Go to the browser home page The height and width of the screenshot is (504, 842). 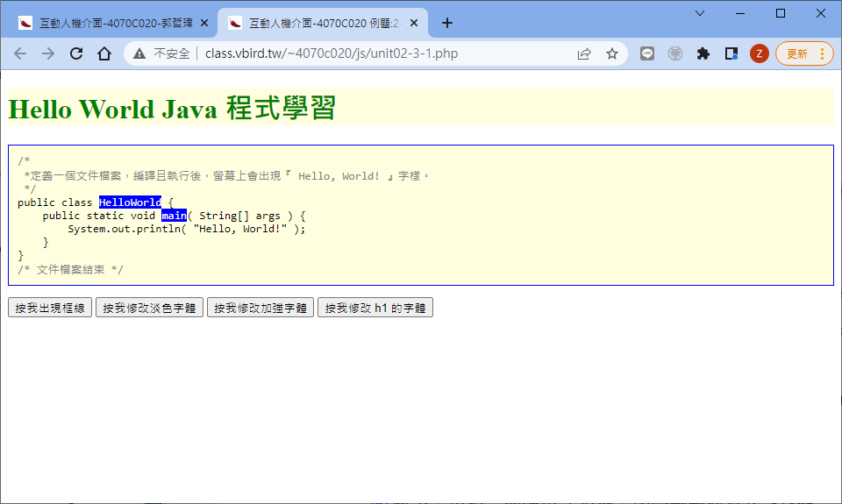click(103, 53)
